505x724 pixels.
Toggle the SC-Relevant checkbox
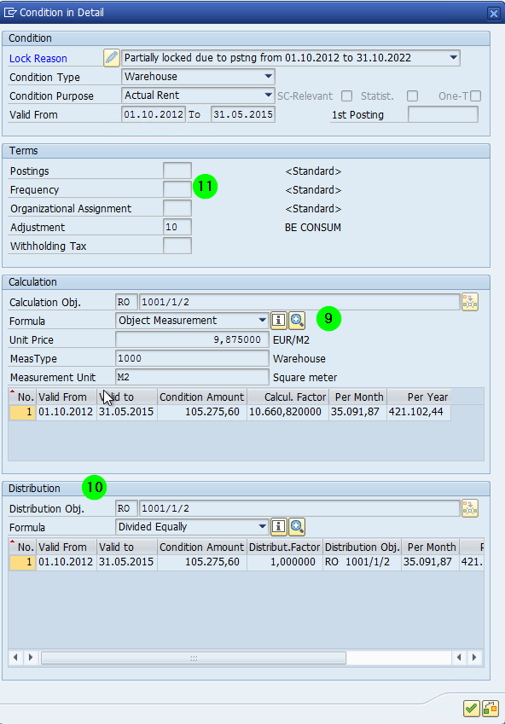point(346,96)
